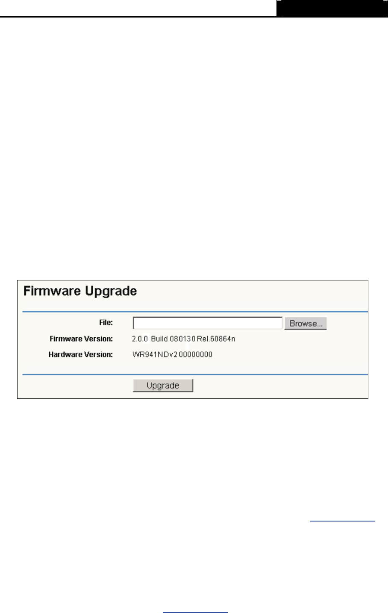Select the Firmware Upgrade heading

80,291
